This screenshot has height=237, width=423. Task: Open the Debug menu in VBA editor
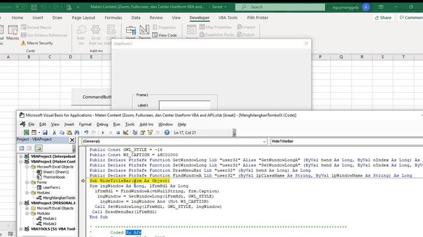102,124
